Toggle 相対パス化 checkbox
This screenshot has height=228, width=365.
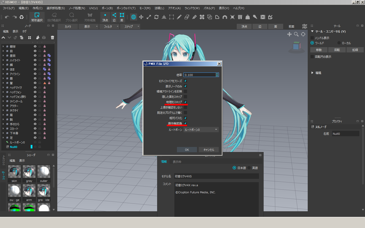point(185,118)
